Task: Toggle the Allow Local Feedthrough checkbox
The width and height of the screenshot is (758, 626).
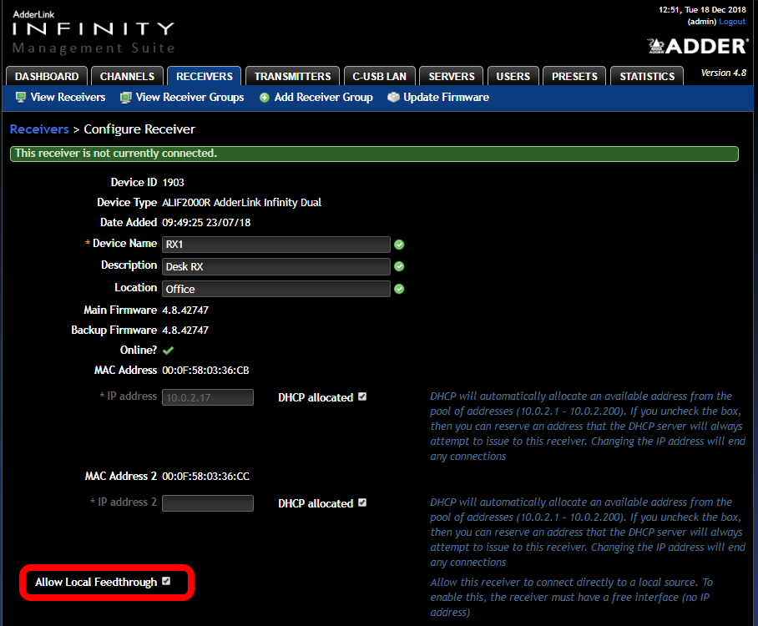Action: coord(166,581)
